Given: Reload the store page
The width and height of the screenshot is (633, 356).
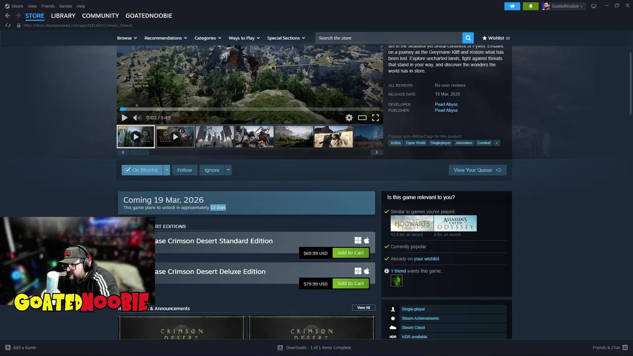Looking at the screenshot, I should coord(8,25).
